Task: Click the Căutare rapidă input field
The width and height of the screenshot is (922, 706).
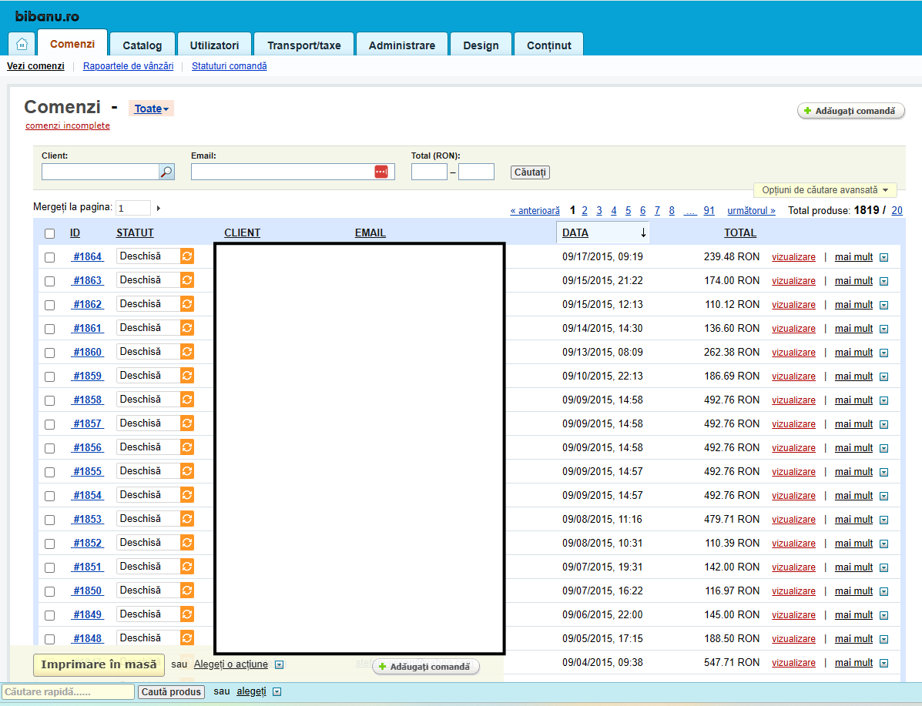Action: click(x=69, y=692)
